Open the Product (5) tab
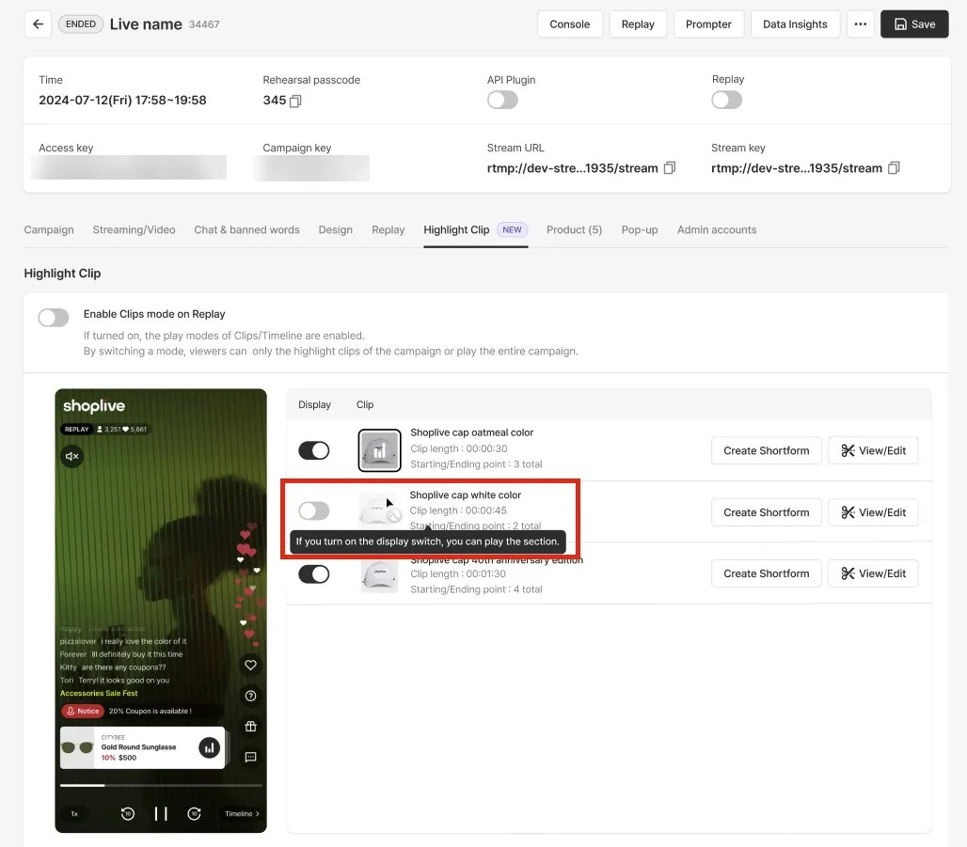The image size is (967, 847). click(x=574, y=230)
